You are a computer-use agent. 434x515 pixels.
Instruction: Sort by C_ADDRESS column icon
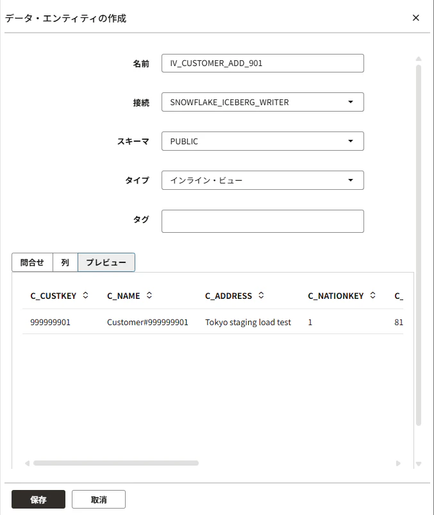point(261,295)
